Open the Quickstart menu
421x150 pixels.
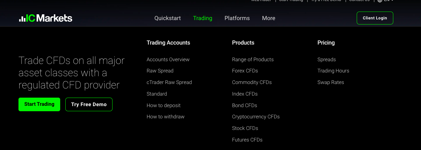tap(168, 18)
